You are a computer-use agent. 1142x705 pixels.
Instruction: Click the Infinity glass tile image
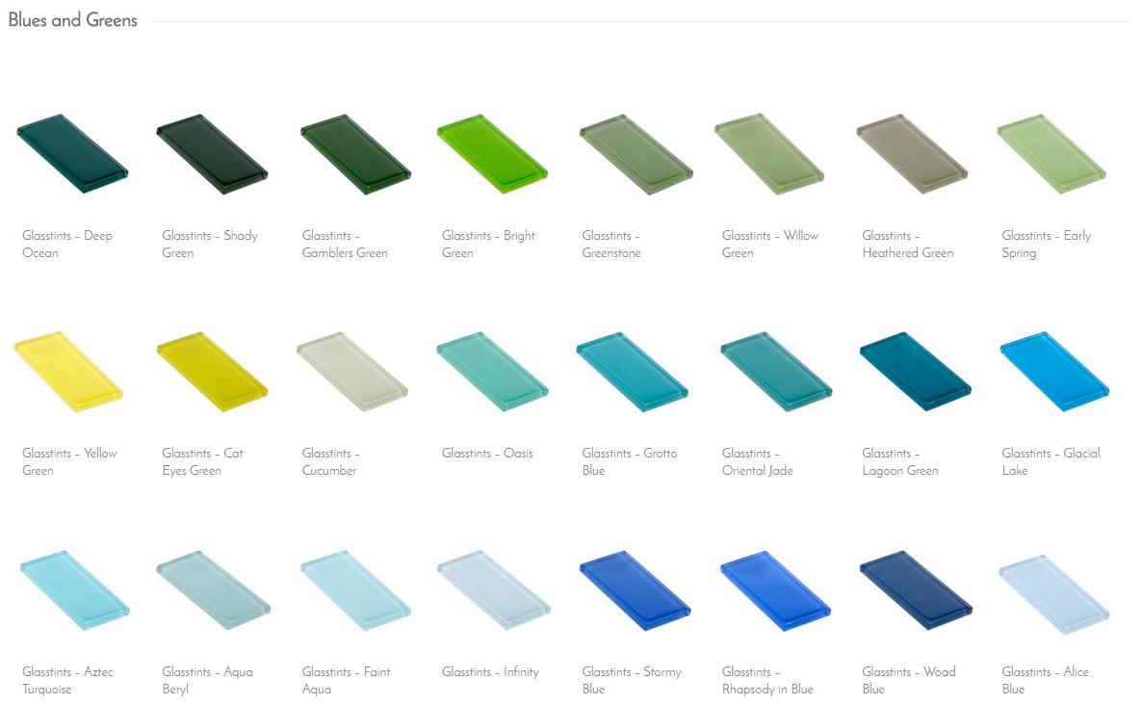pos(493,590)
